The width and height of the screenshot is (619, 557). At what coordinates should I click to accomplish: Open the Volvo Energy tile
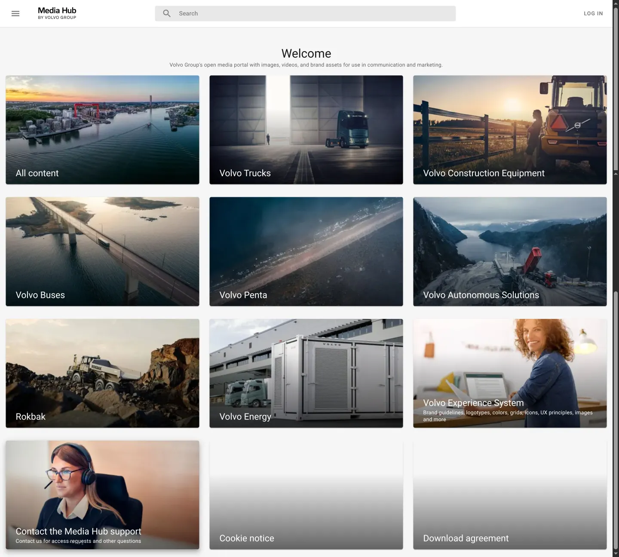pyautogui.click(x=306, y=373)
